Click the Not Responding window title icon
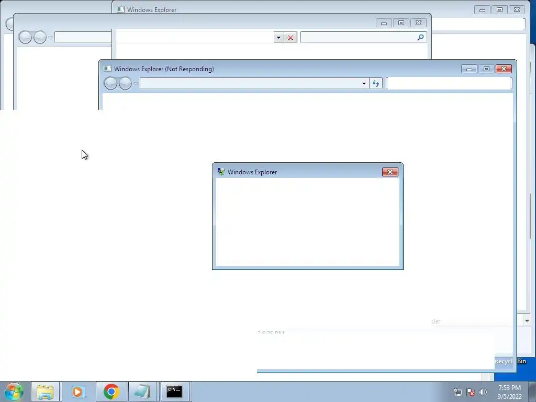 [107, 69]
